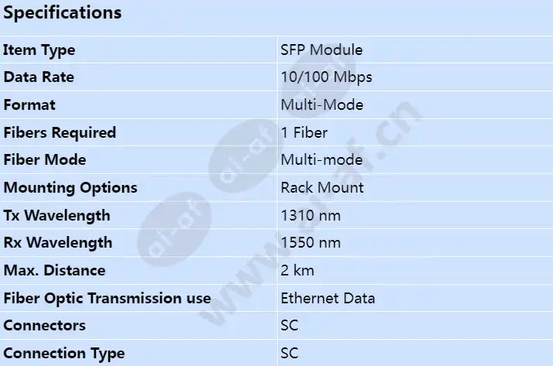Select Fiber Optic Transmission use label
This screenshot has width=553, height=366.
(107, 298)
